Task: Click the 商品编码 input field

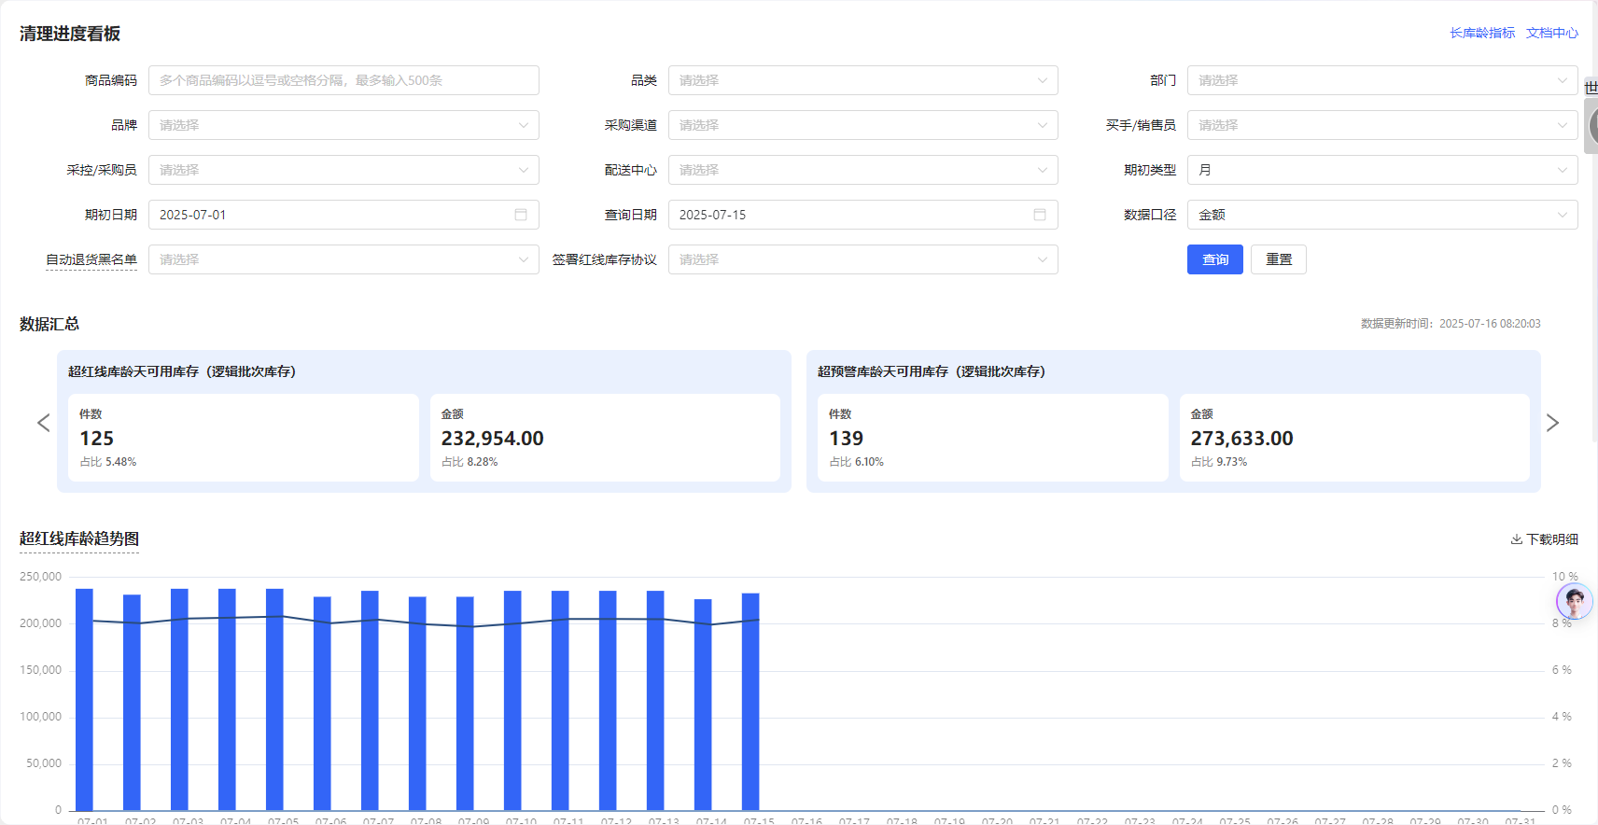Action: pyautogui.click(x=343, y=80)
